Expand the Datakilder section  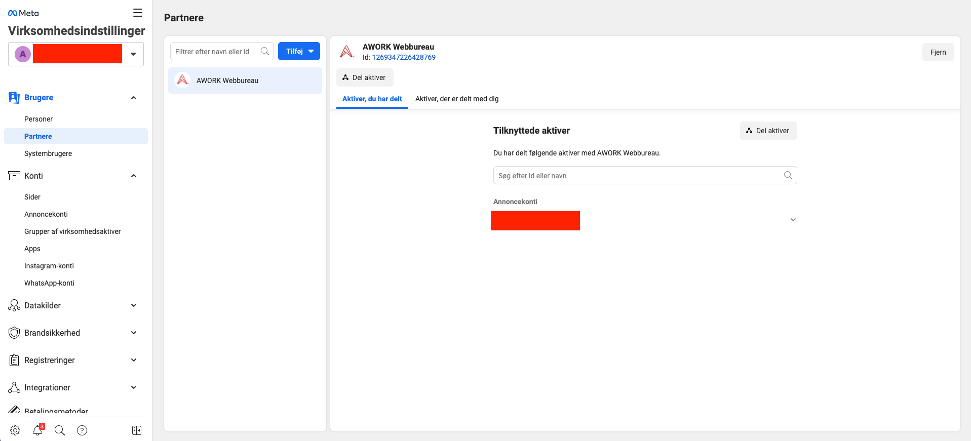[134, 305]
